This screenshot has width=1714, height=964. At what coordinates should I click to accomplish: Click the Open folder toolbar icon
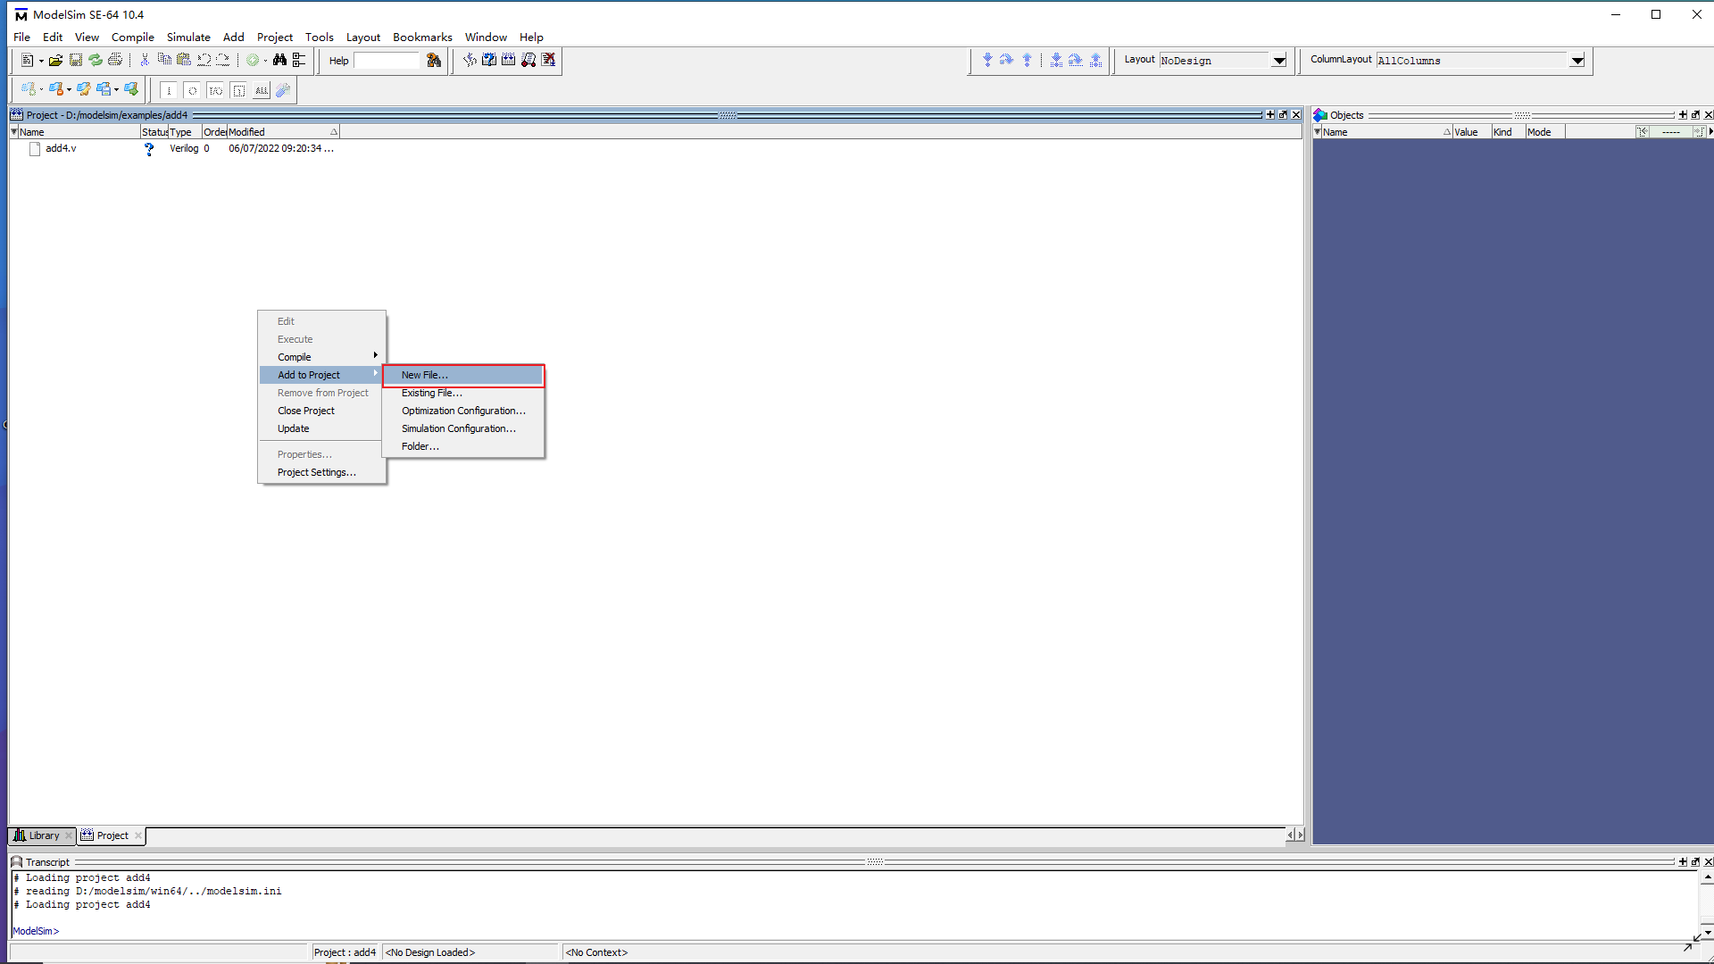click(x=55, y=60)
